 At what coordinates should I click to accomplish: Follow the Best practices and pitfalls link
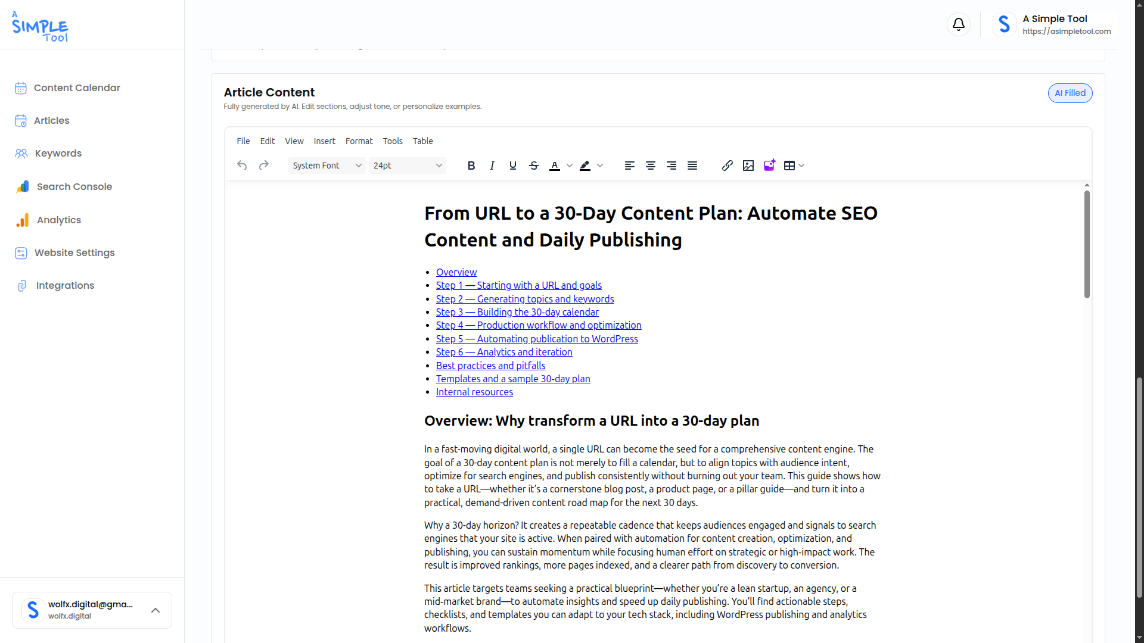pyautogui.click(x=490, y=365)
